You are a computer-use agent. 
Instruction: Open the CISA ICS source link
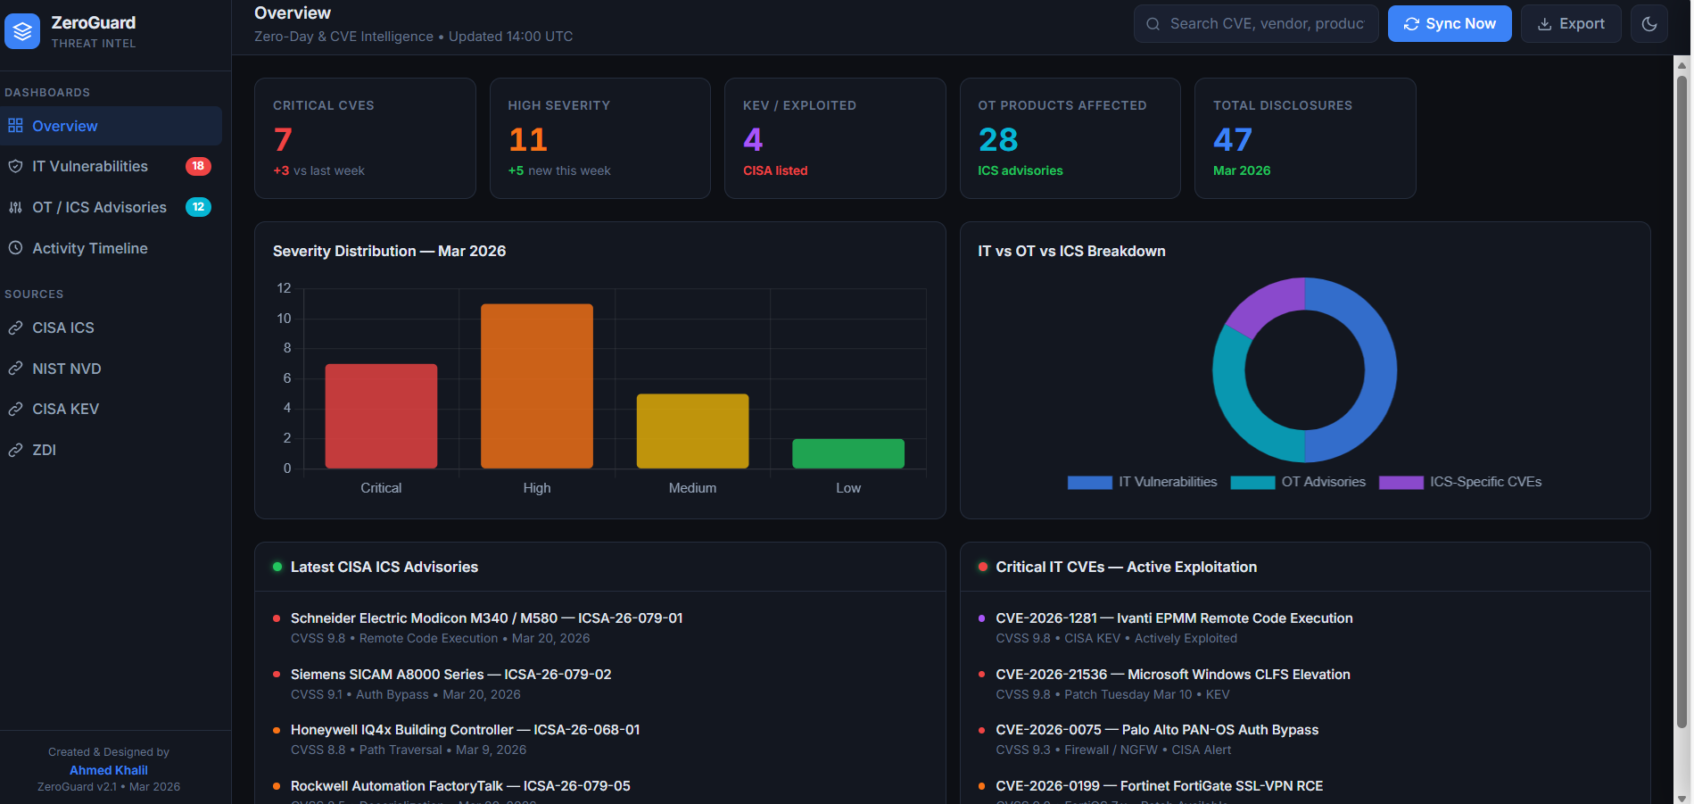coord(111,327)
